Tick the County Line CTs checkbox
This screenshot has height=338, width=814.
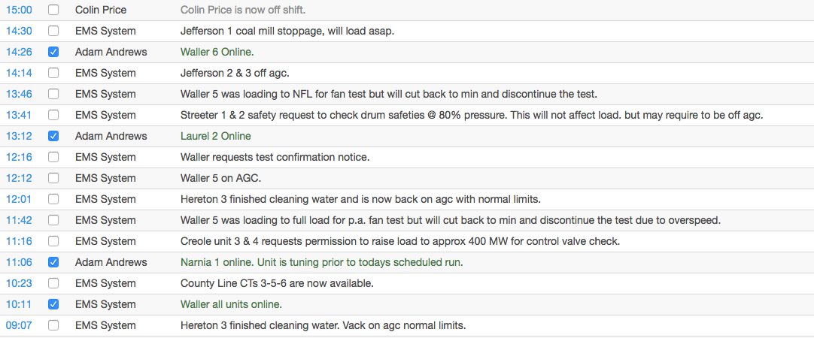[x=53, y=284]
